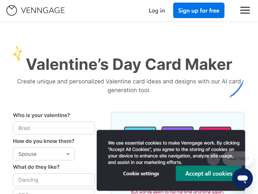Image resolution: width=258 pixels, height=194 pixels.
Task: Click the VENNGAGE brand wordmark
Action: [43, 10]
